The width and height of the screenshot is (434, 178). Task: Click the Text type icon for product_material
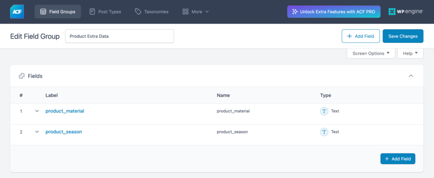pyautogui.click(x=324, y=111)
